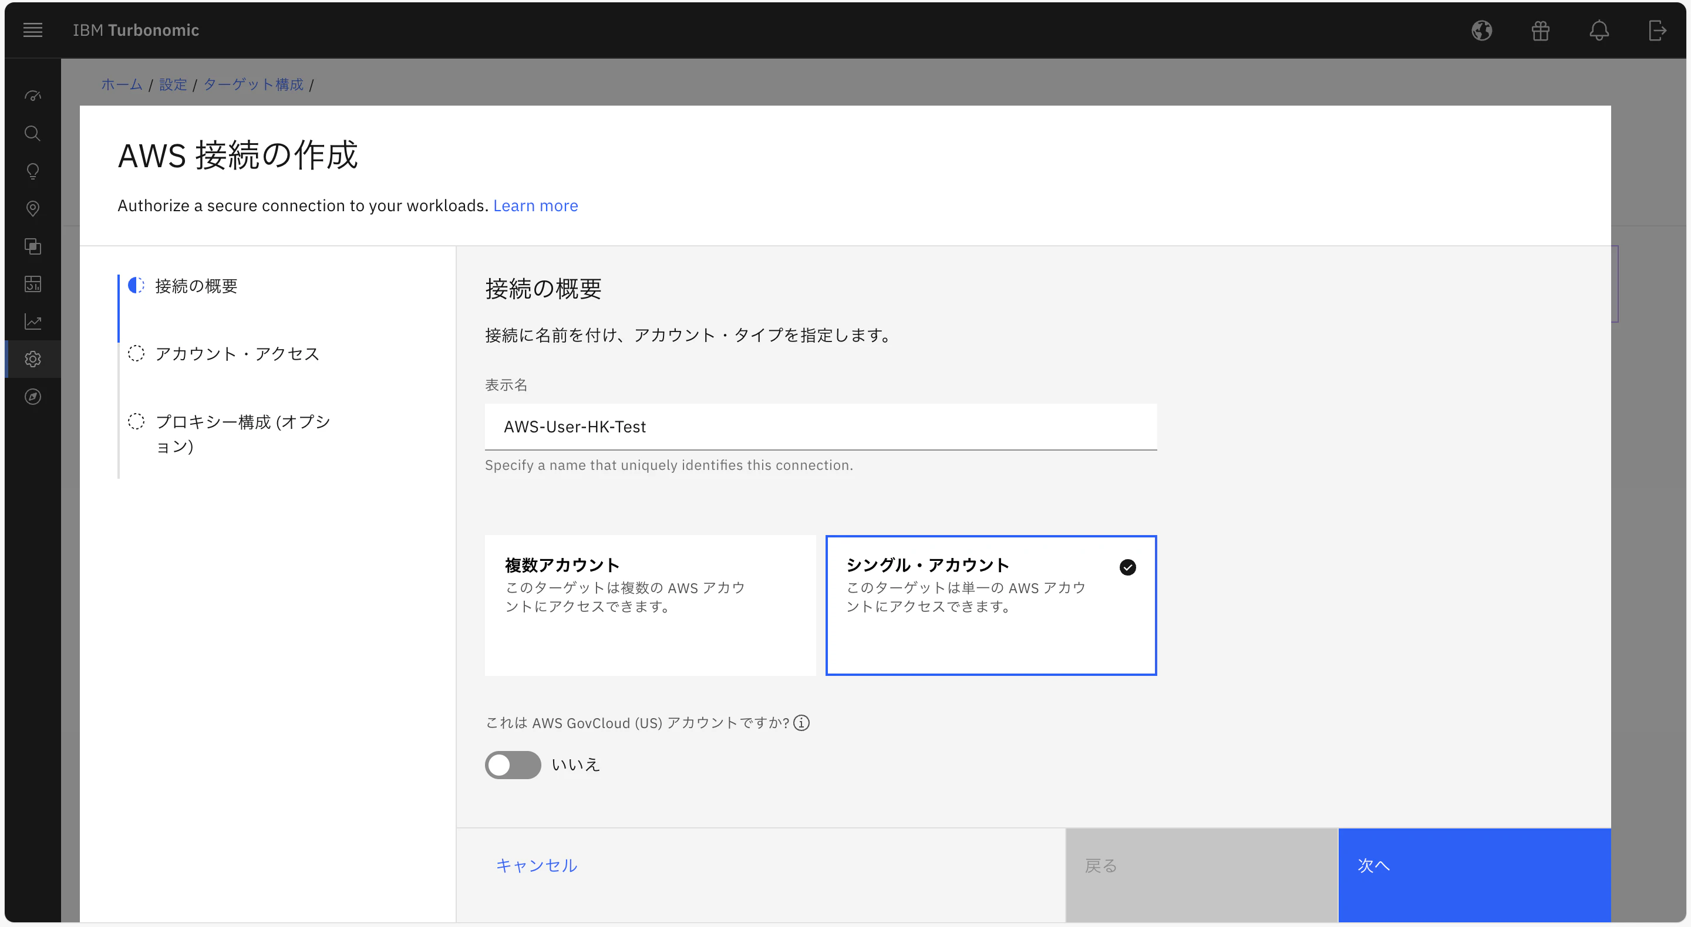Open the lightbulb insights icon in sidebar

click(33, 171)
